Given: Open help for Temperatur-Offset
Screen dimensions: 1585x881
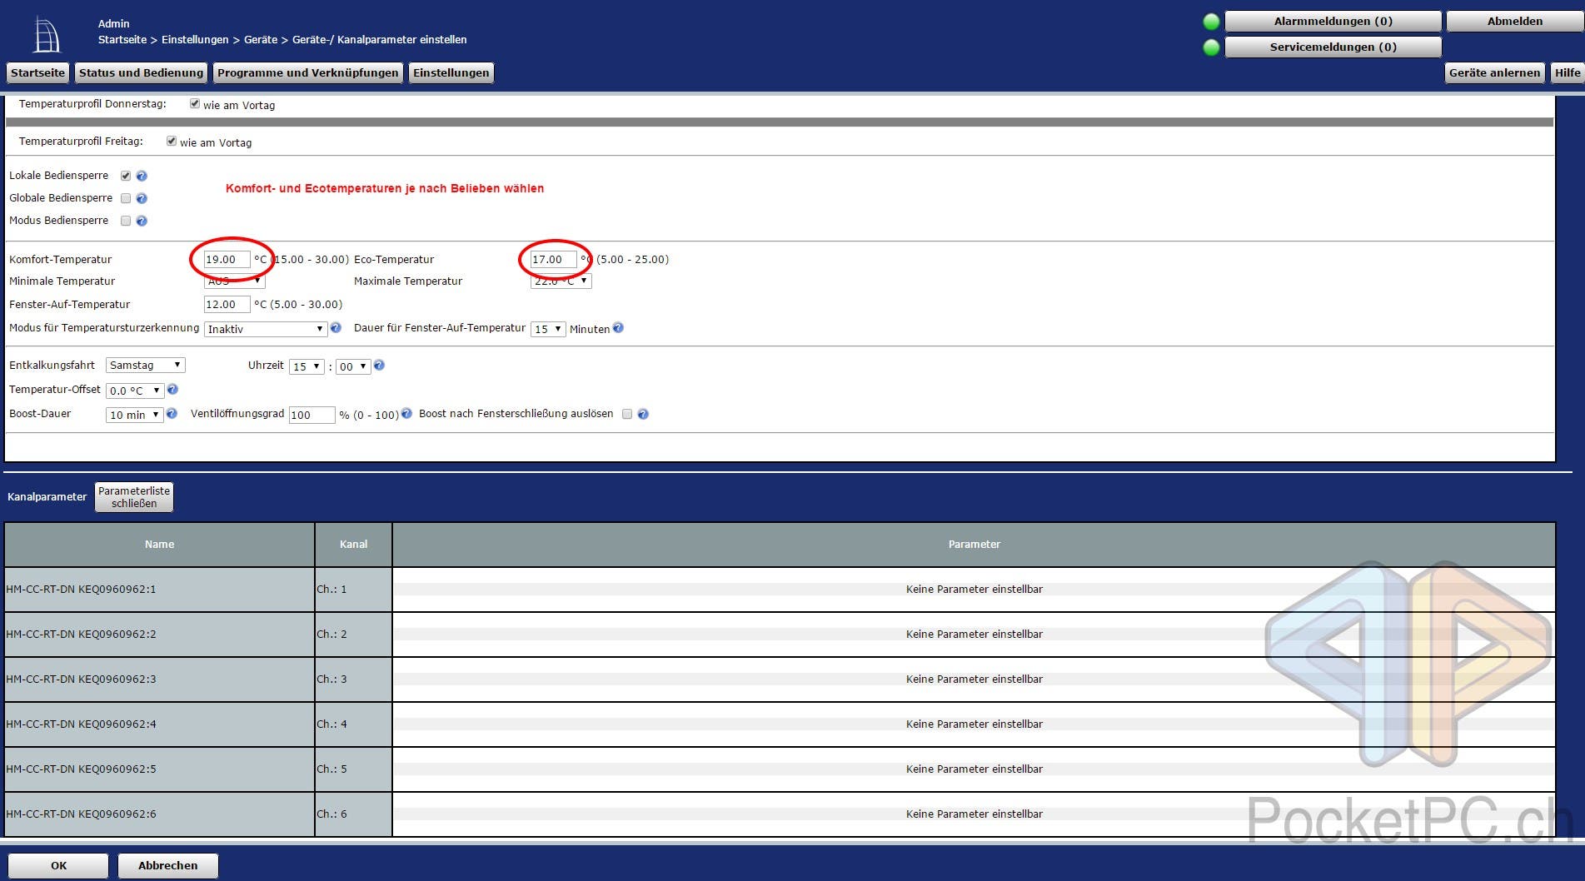Looking at the screenshot, I should [172, 389].
